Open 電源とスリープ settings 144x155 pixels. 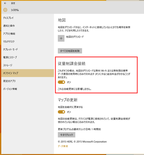coord(28,57)
